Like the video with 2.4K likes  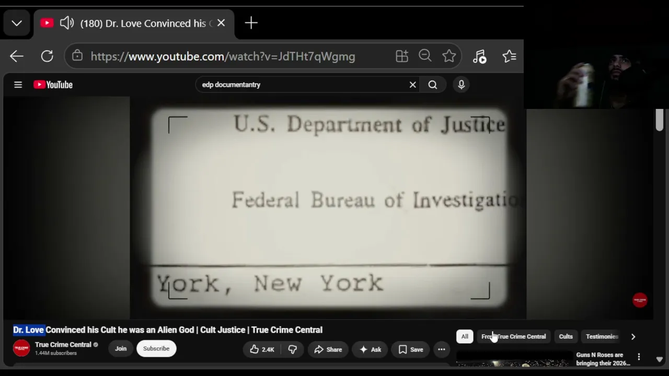point(262,349)
